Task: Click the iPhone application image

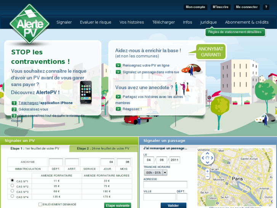Action: (x=86, y=92)
